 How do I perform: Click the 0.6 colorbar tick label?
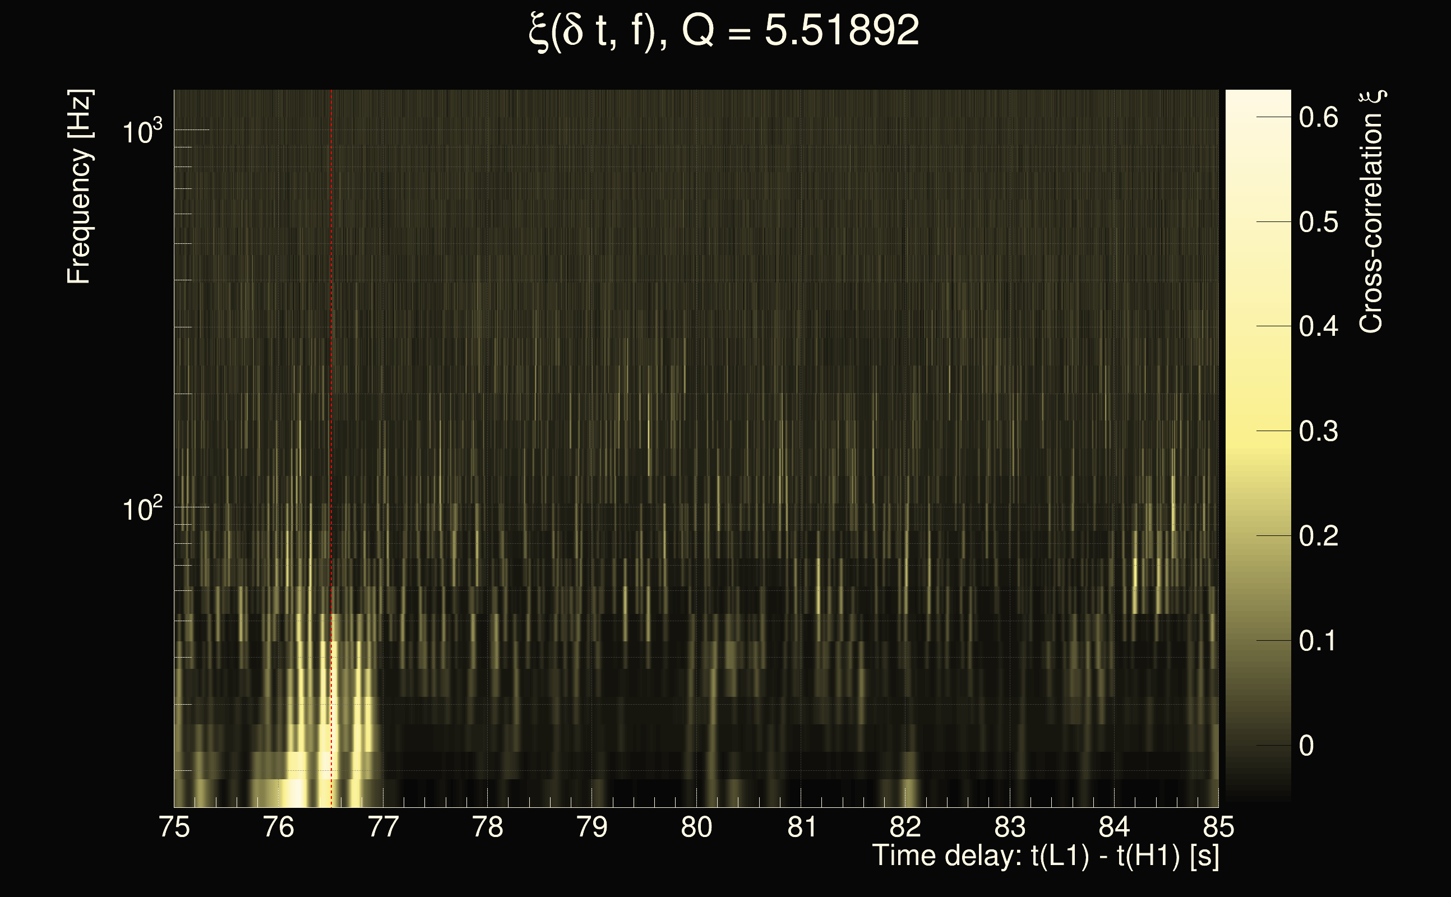point(1318,118)
